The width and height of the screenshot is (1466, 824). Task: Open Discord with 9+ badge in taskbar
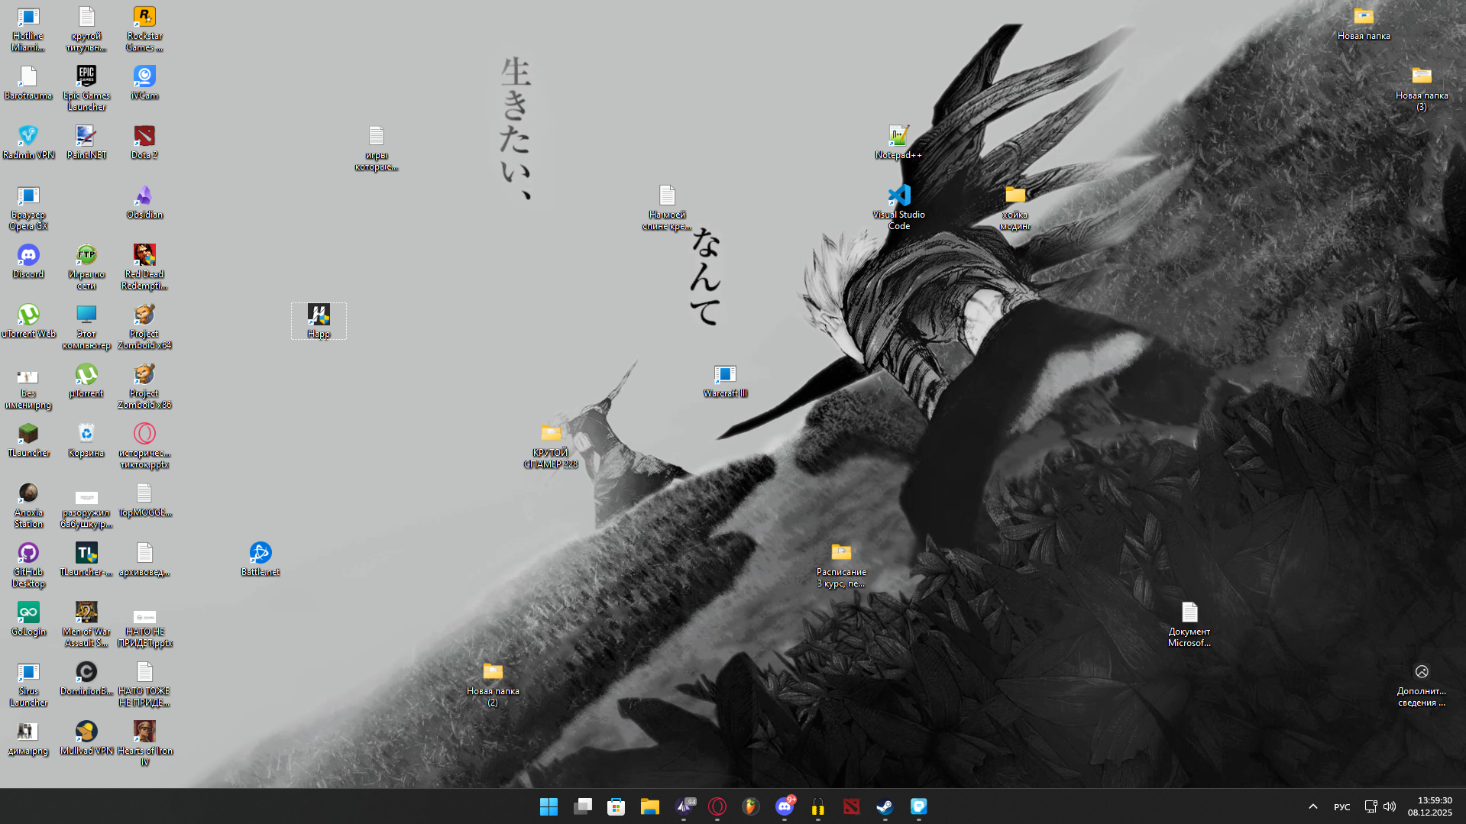[x=784, y=806]
